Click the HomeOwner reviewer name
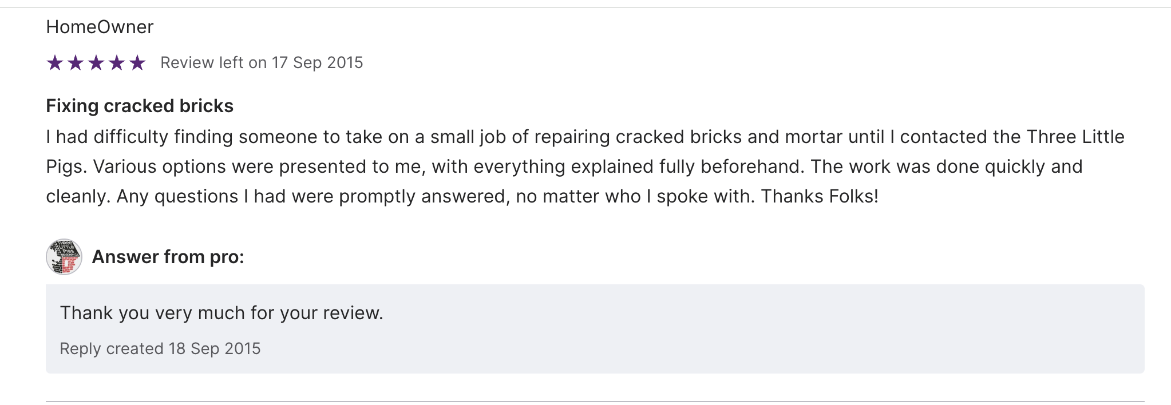Image resolution: width=1171 pixels, height=405 pixels. [x=100, y=27]
